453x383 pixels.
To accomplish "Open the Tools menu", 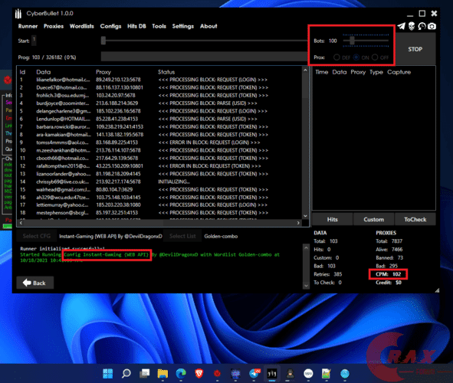I will pos(159,26).
